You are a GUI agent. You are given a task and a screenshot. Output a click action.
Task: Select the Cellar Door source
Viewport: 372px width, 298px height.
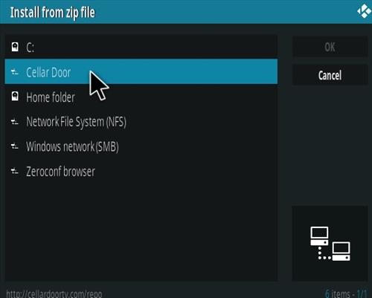[141, 71]
